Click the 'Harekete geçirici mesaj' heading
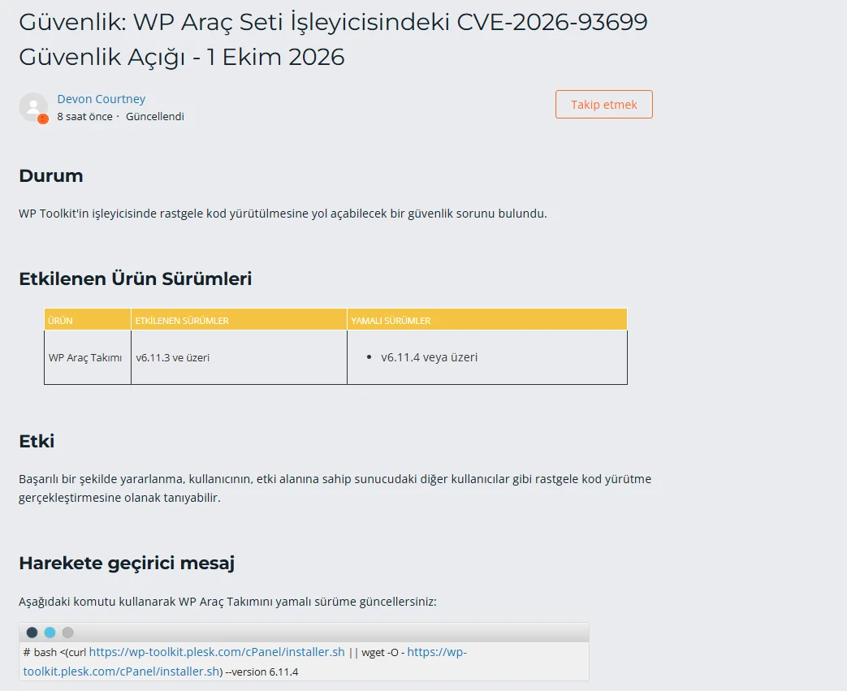This screenshot has height=691, width=847. (x=127, y=563)
